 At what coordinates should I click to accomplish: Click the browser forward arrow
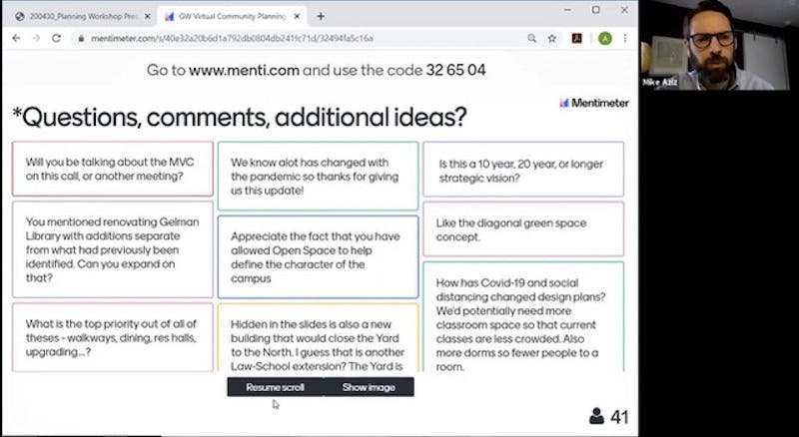36,38
